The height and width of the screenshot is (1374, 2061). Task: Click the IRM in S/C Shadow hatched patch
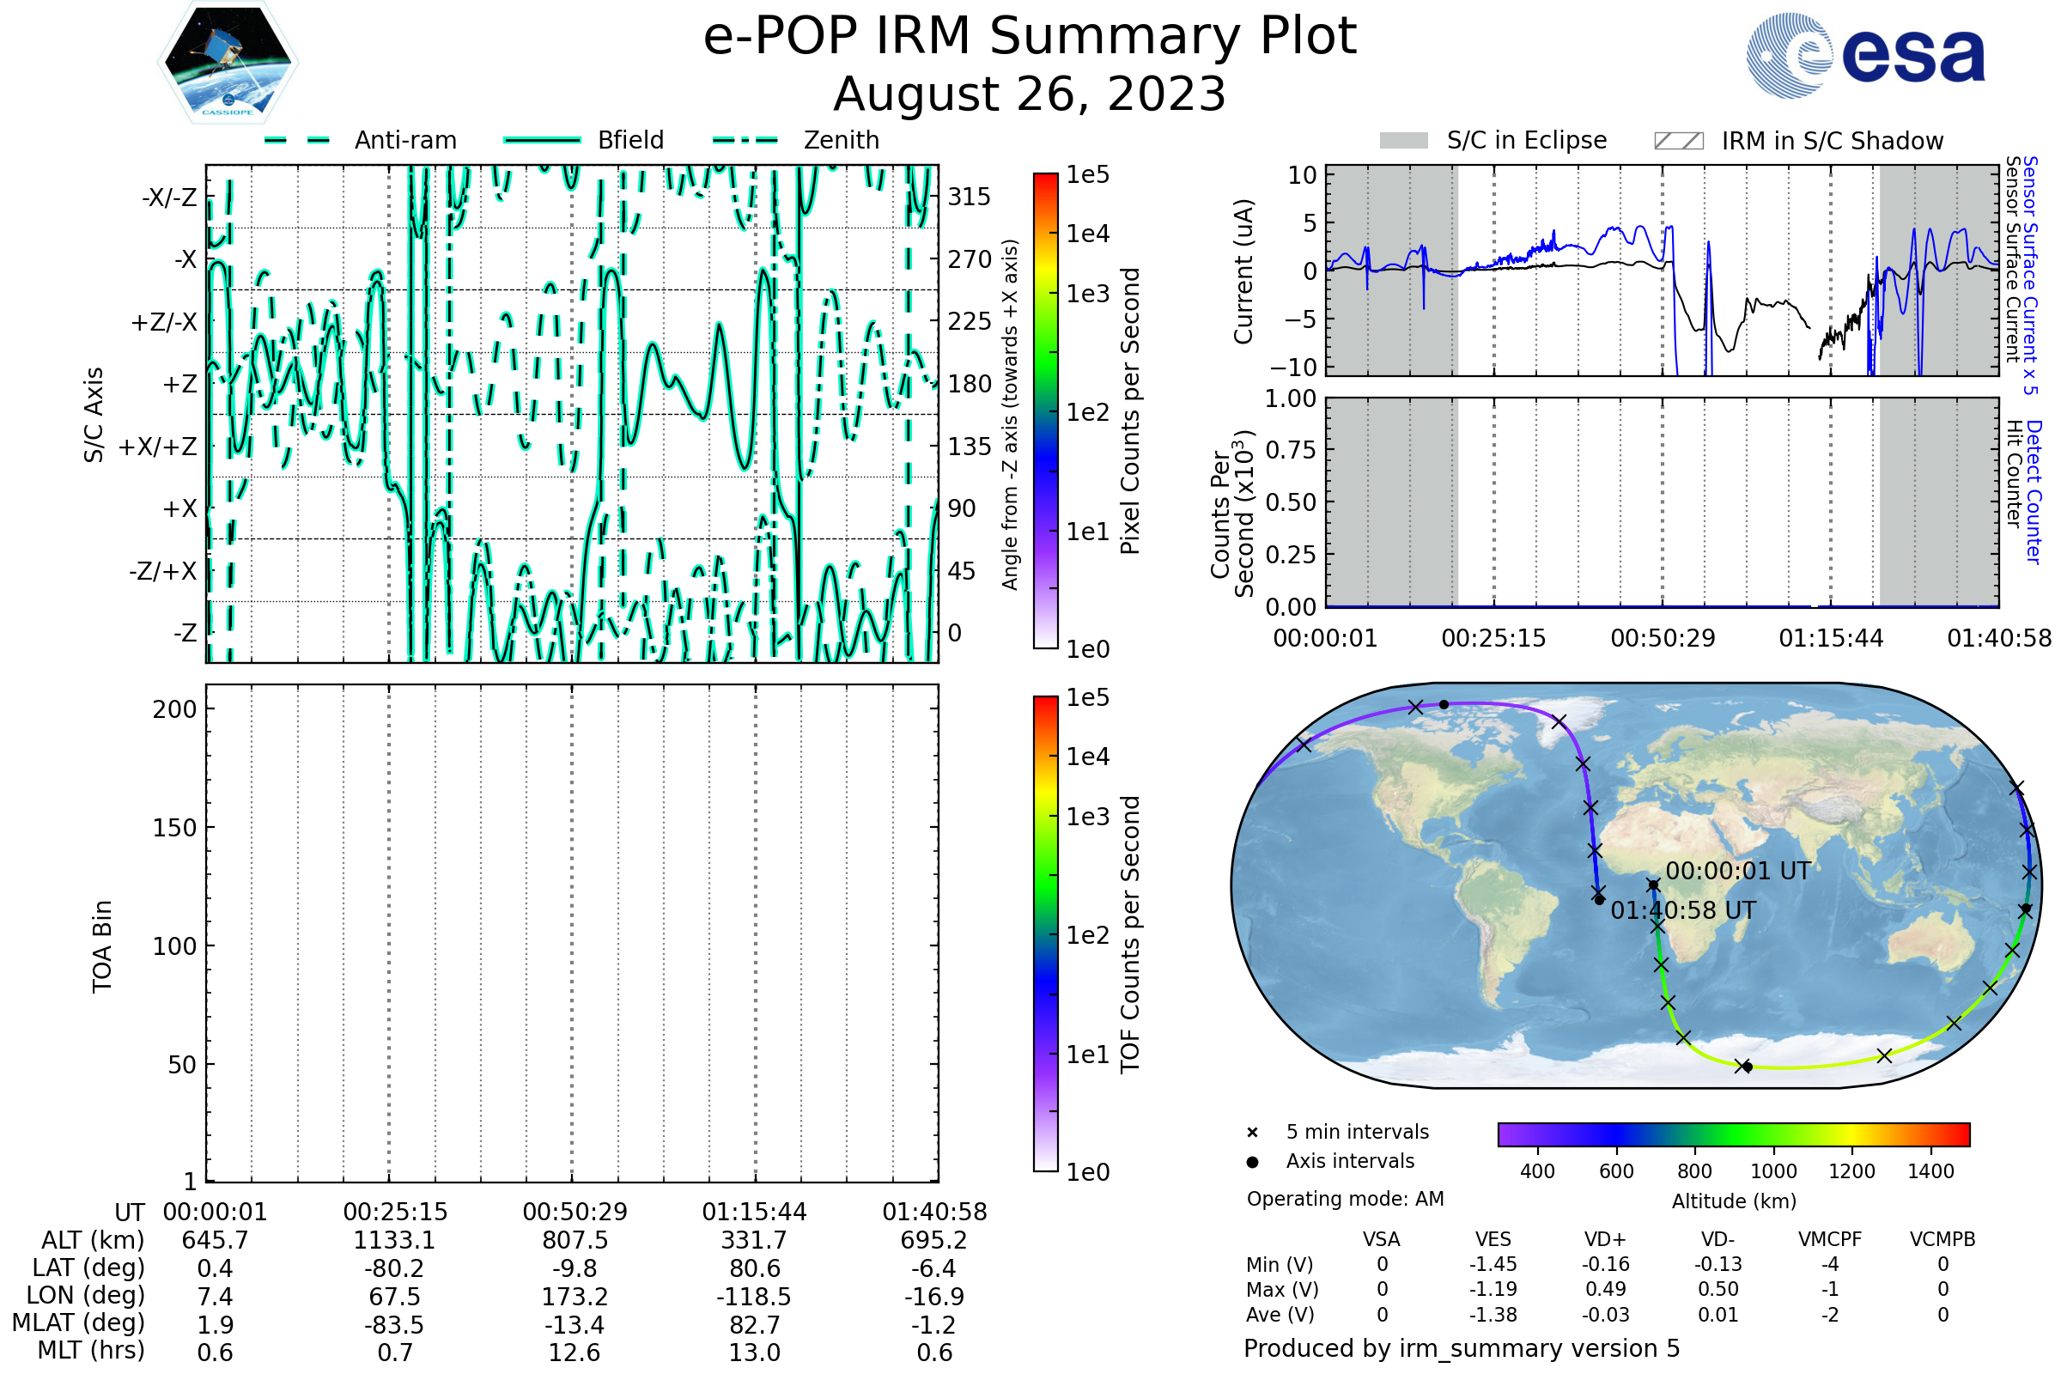click(1678, 141)
